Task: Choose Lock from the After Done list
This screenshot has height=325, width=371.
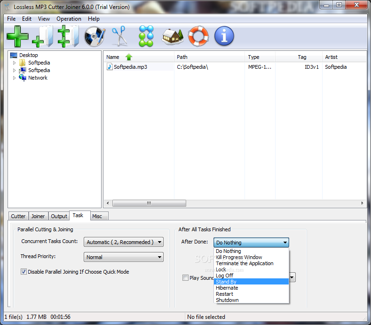Action: [x=251, y=269]
